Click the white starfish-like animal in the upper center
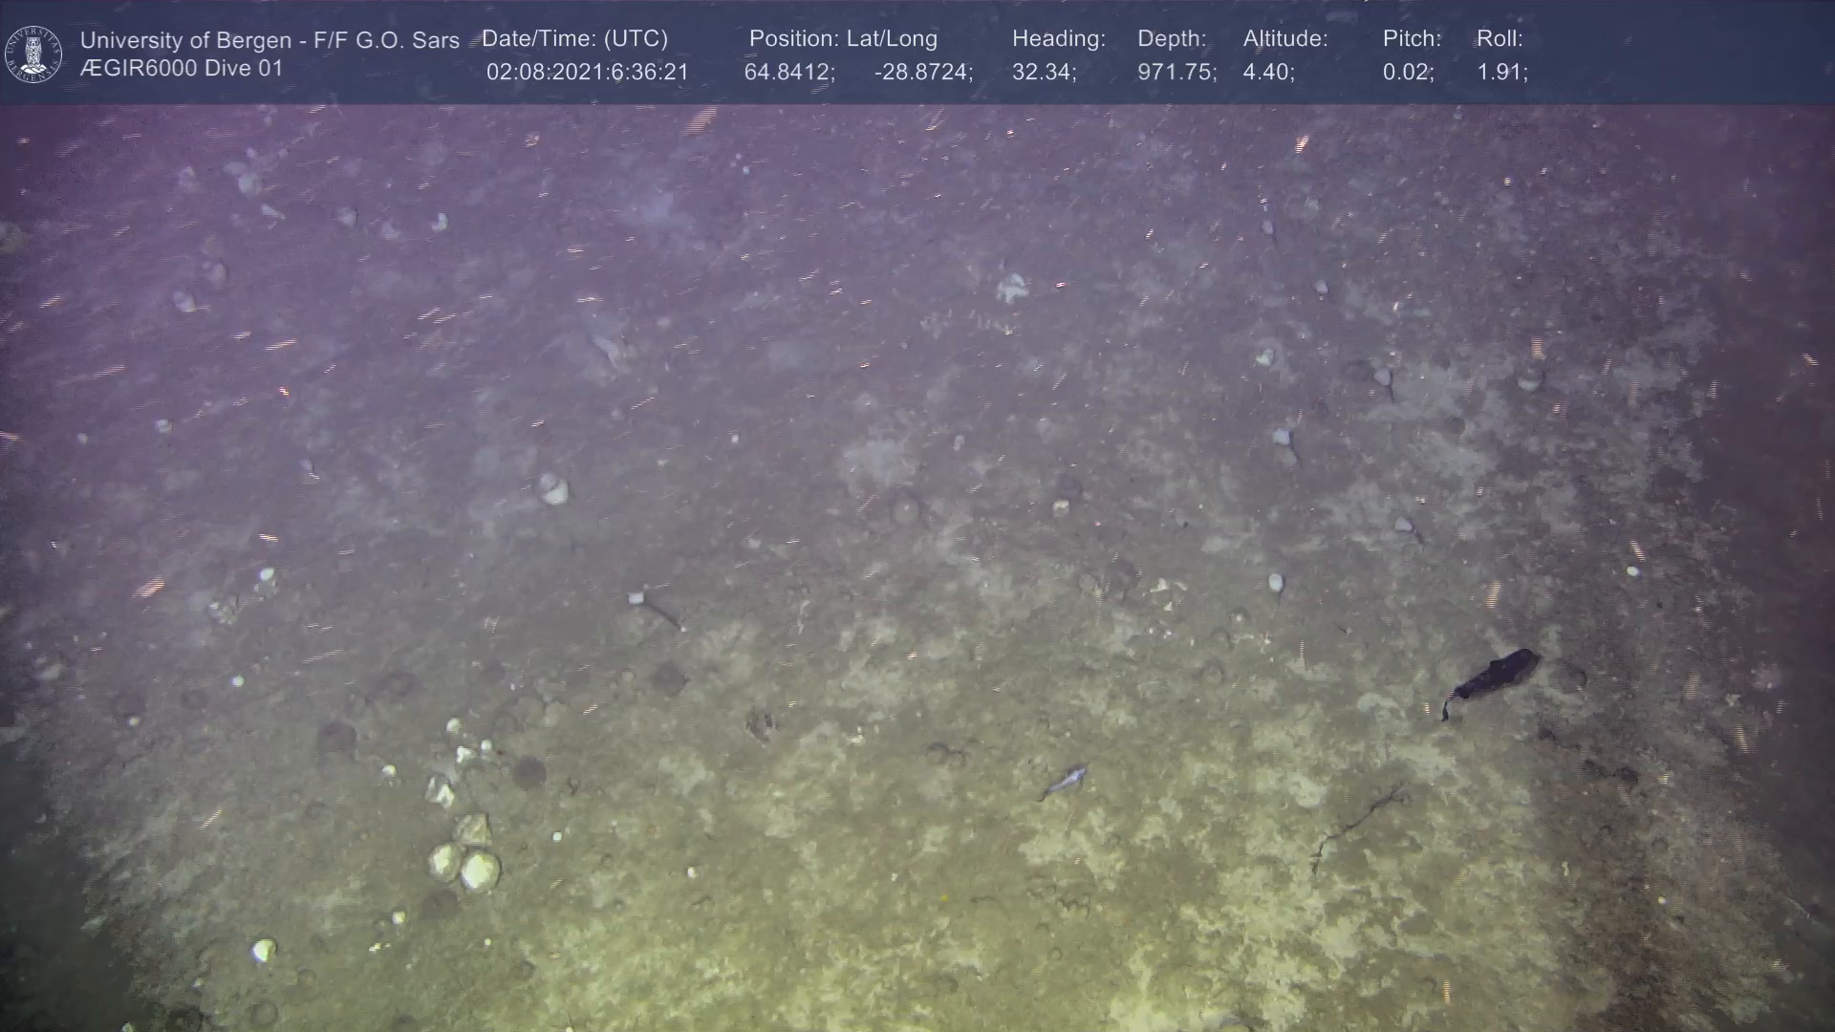Viewport: 1835px width, 1032px height. pyautogui.click(x=1011, y=287)
